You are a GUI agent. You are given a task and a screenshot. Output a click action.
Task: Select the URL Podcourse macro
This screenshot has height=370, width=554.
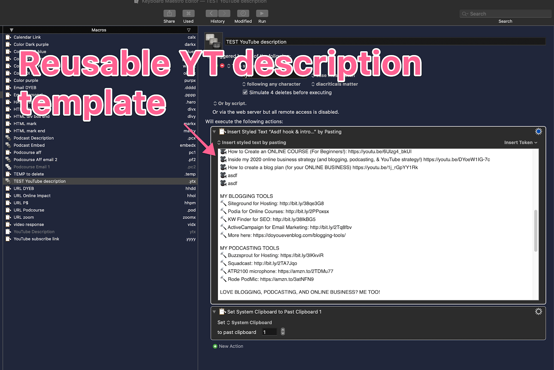point(100,210)
